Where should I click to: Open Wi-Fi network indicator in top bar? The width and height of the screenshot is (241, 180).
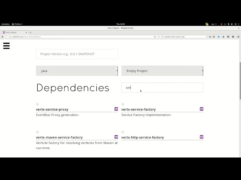tap(225, 24)
